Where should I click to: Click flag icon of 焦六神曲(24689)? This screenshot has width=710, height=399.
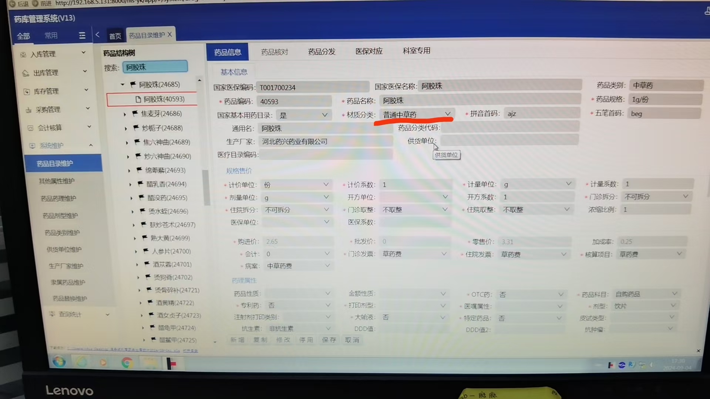[x=137, y=142]
